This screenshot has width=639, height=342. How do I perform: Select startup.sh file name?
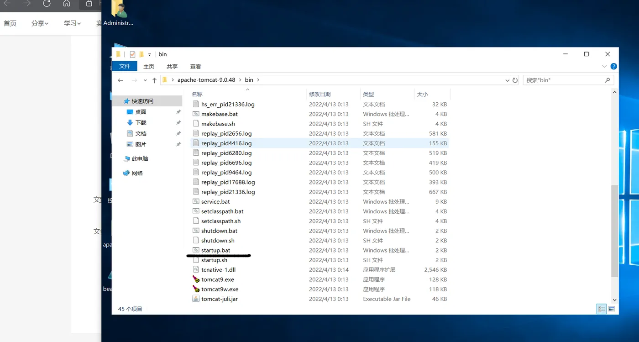coord(214,260)
